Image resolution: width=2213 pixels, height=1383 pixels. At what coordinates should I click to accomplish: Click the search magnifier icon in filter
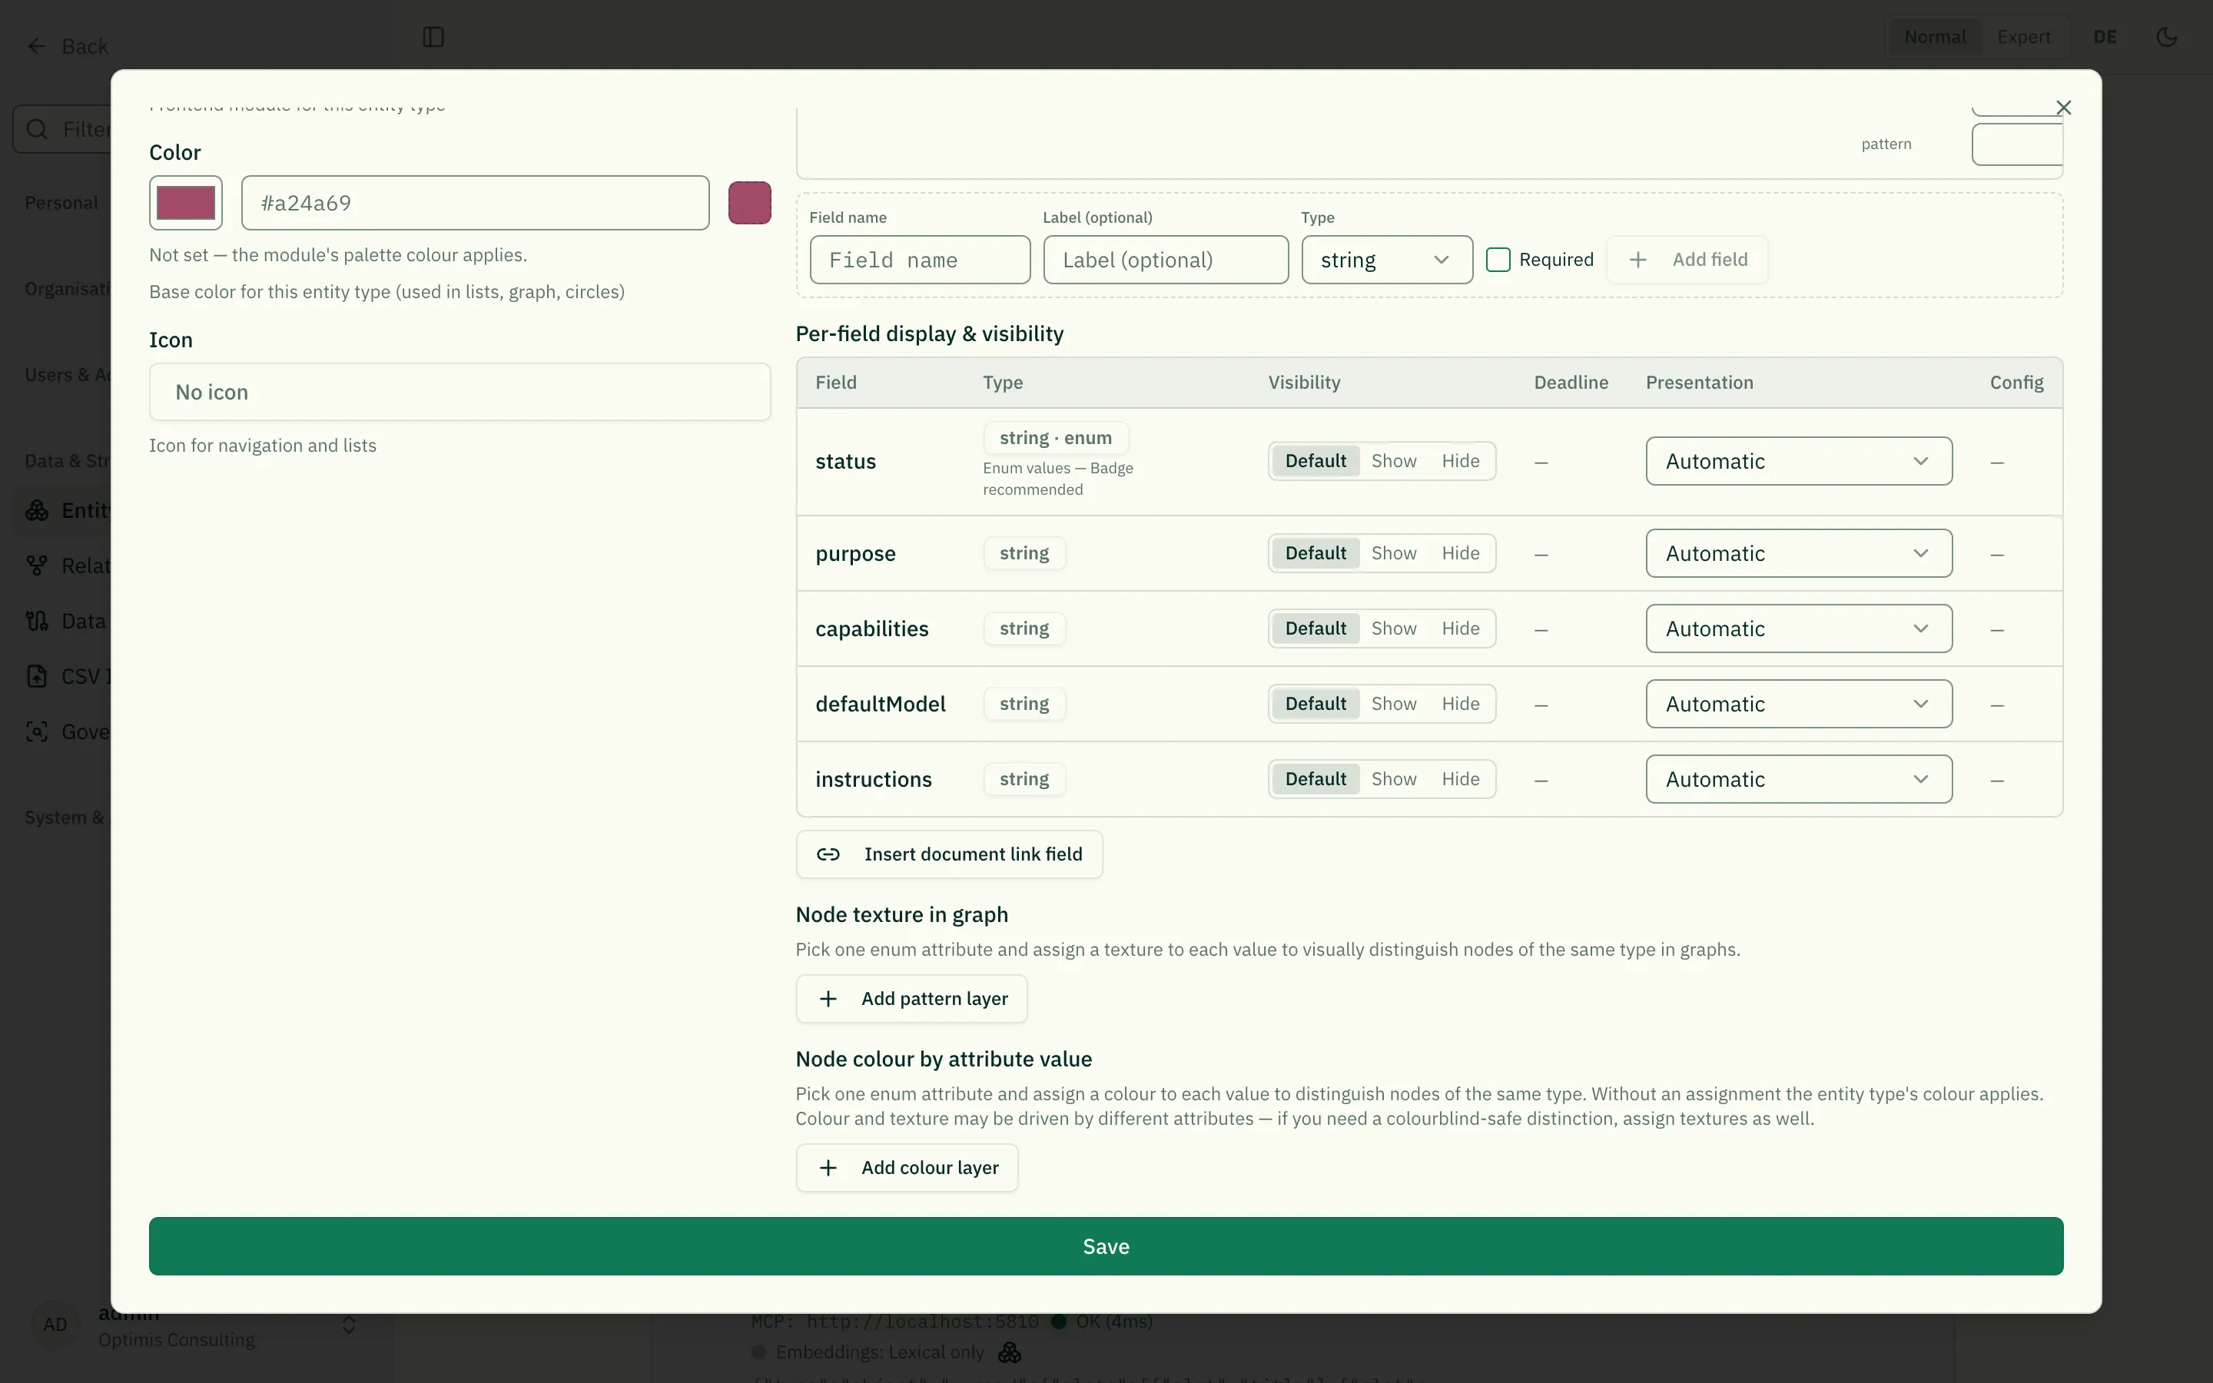(x=38, y=129)
